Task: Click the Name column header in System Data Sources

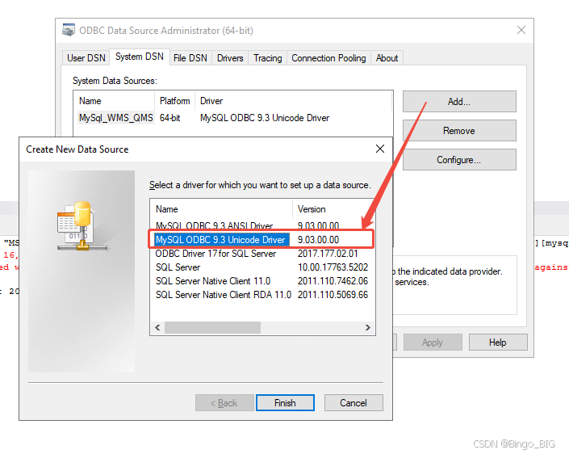Action: (x=115, y=101)
